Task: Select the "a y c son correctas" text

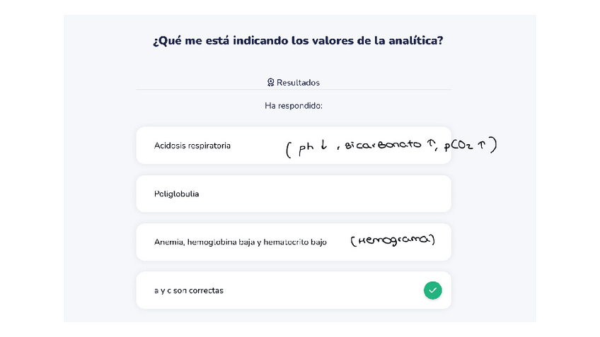Action: (189, 290)
